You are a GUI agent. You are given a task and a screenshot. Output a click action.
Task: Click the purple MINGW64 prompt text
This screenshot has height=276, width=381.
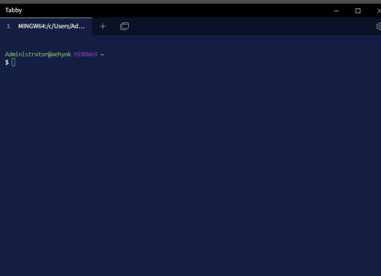point(86,54)
